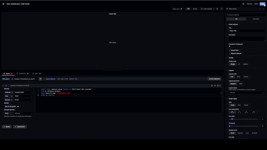Click the Amazon Timestream logo icon
This screenshot has height=150, width=267.
click(x=12, y=79)
